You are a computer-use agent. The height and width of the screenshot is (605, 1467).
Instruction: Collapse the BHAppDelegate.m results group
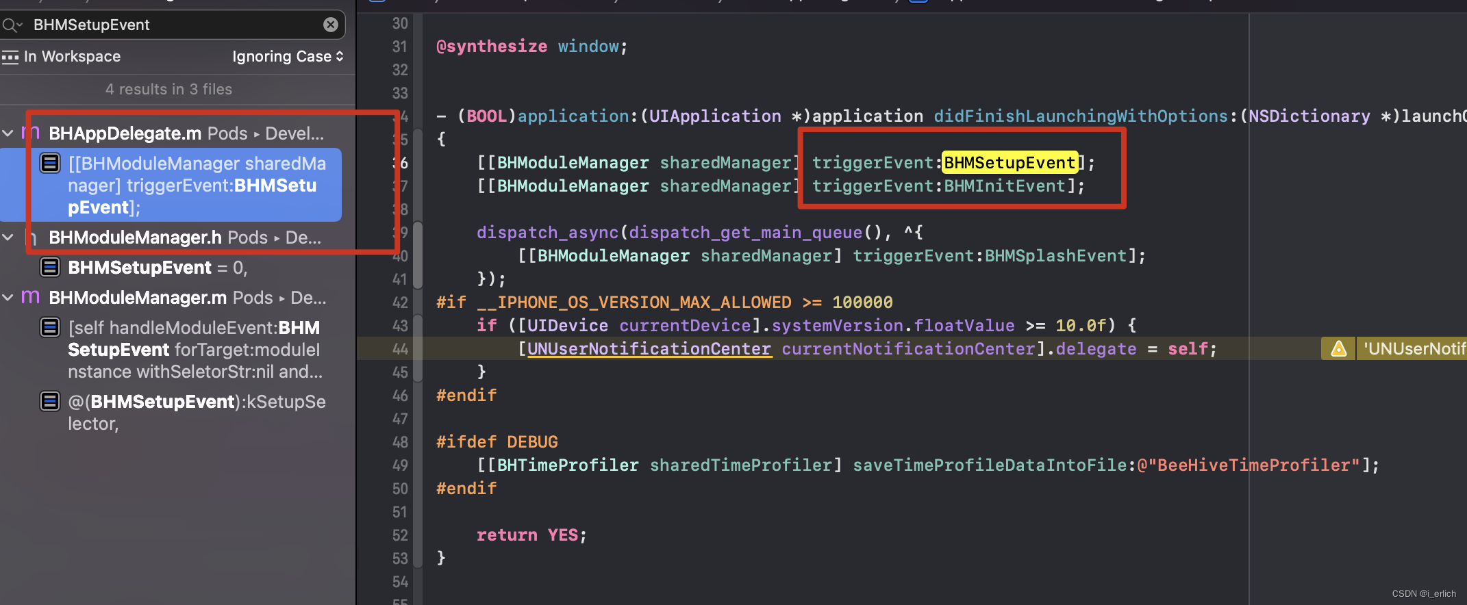pyautogui.click(x=8, y=133)
